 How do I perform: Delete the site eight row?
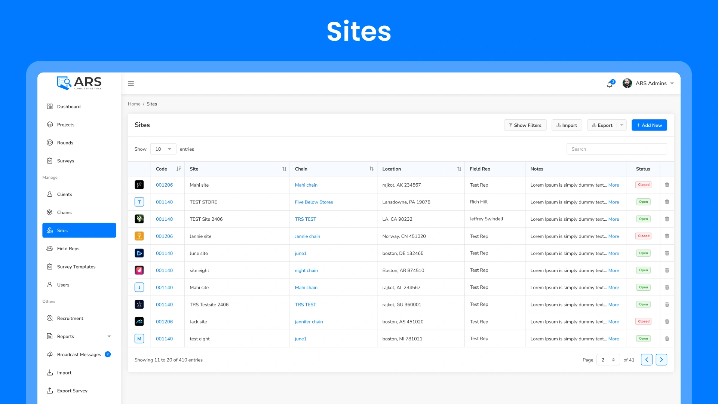click(667, 270)
